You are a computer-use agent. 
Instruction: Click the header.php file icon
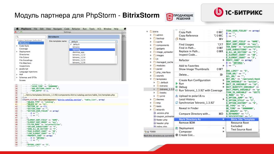click(x=155, y=123)
